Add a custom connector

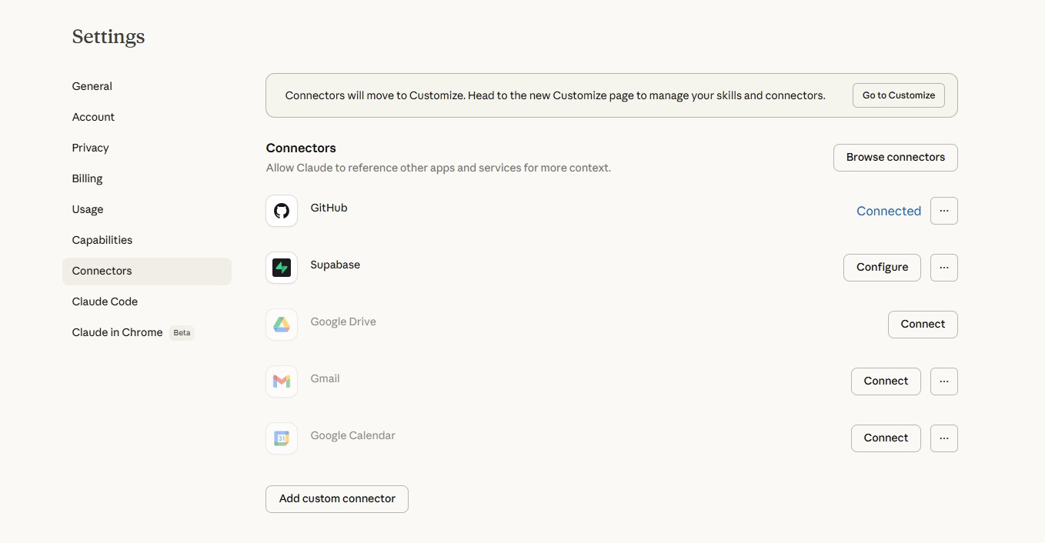click(x=337, y=499)
